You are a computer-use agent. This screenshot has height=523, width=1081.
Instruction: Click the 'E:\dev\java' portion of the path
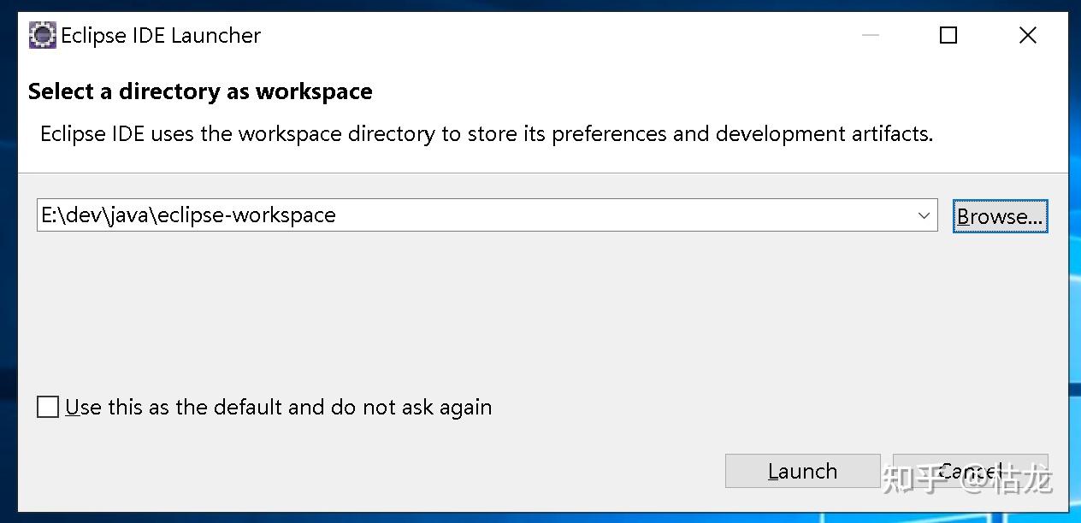click(97, 215)
